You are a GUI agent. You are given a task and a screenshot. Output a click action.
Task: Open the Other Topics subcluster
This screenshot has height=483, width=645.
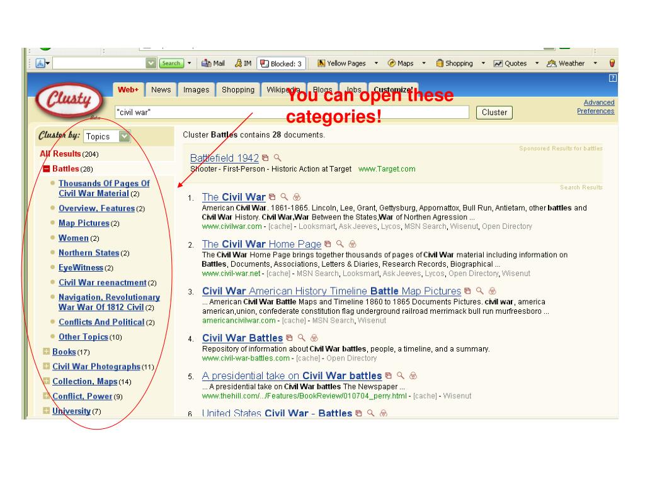(84, 337)
